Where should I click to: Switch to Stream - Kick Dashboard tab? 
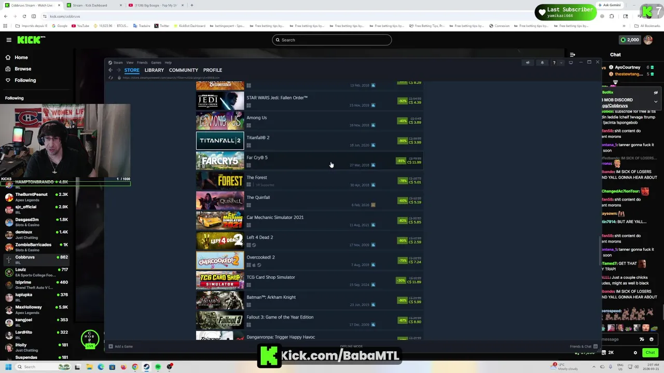(93, 5)
